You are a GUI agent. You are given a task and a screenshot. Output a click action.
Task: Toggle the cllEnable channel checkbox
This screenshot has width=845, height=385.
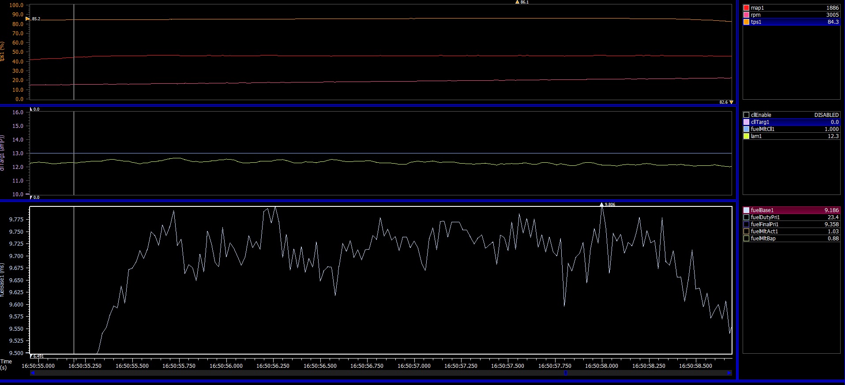(x=746, y=115)
